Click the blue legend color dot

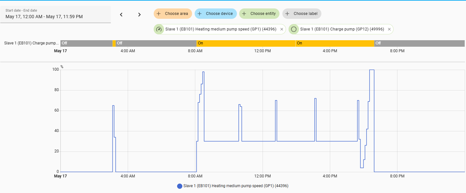(x=180, y=186)
